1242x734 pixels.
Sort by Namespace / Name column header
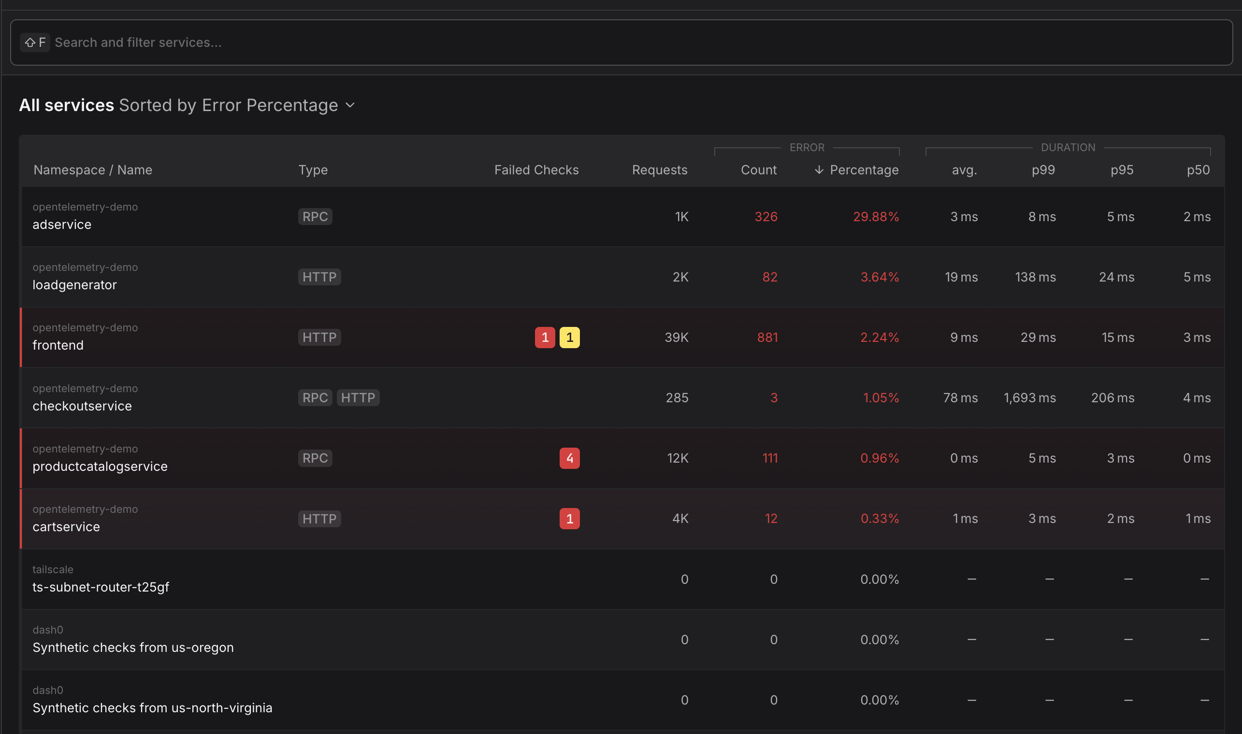(93, 170)
